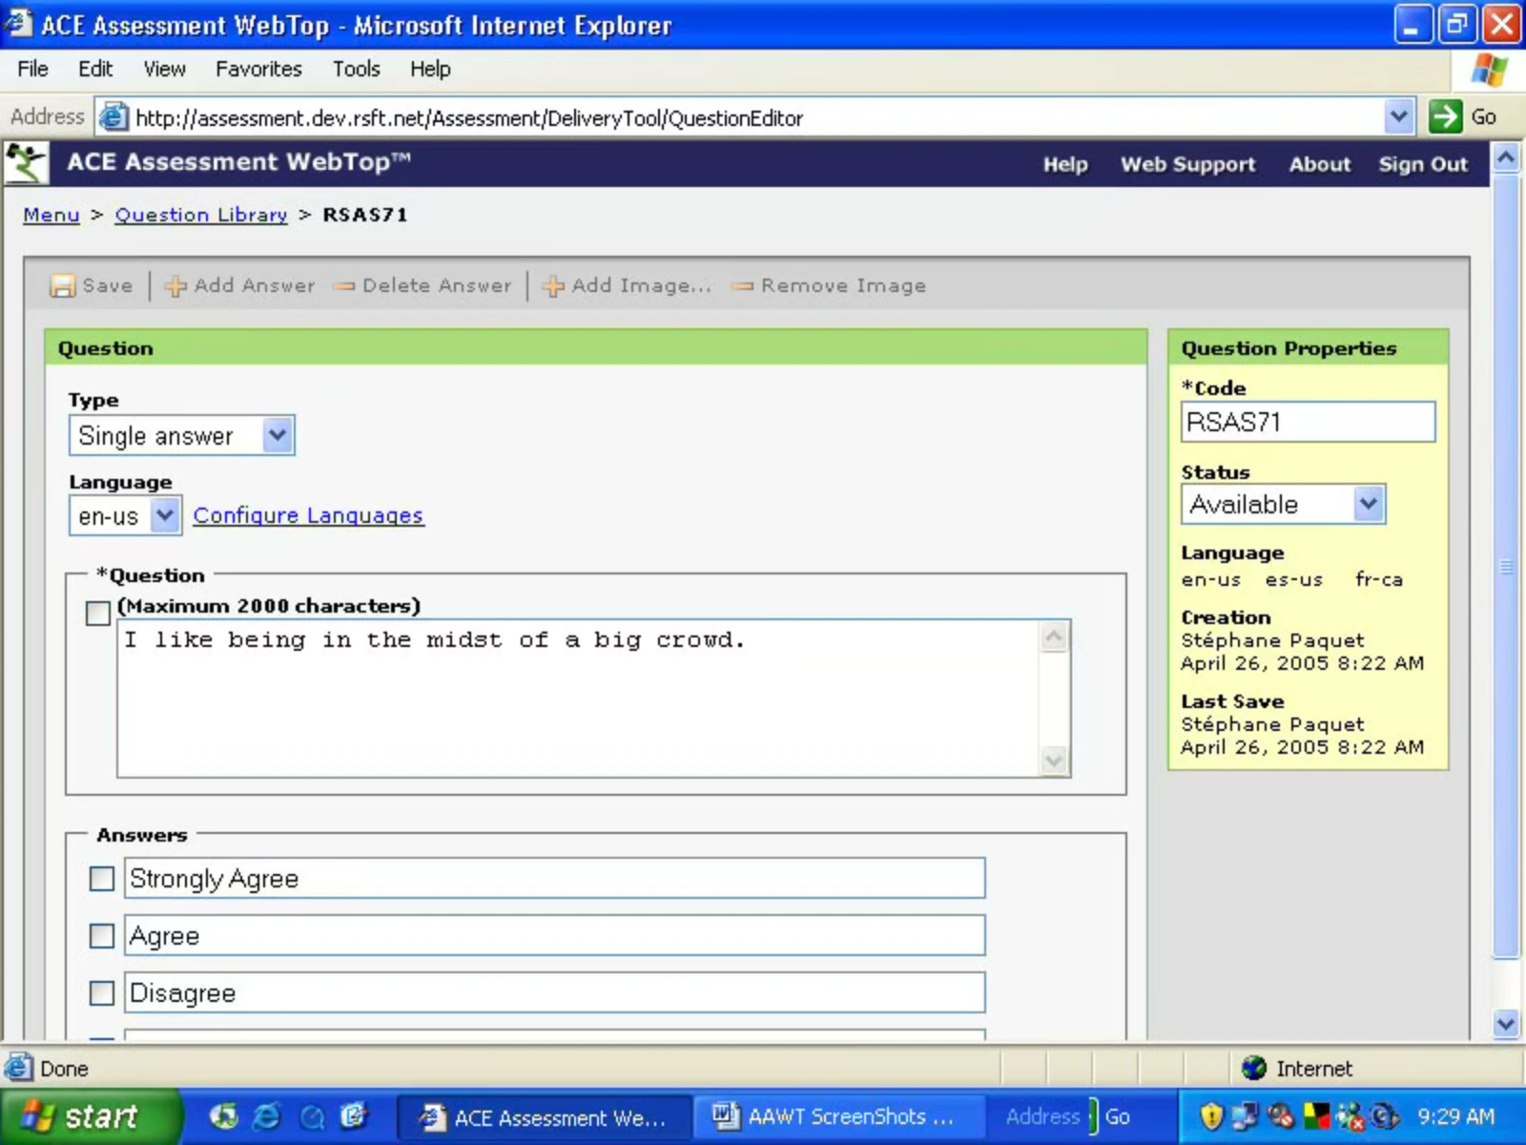Open the Tools menu
Image resolution: width=1526 pixels, height=1145 pixels.
[357, 69]
